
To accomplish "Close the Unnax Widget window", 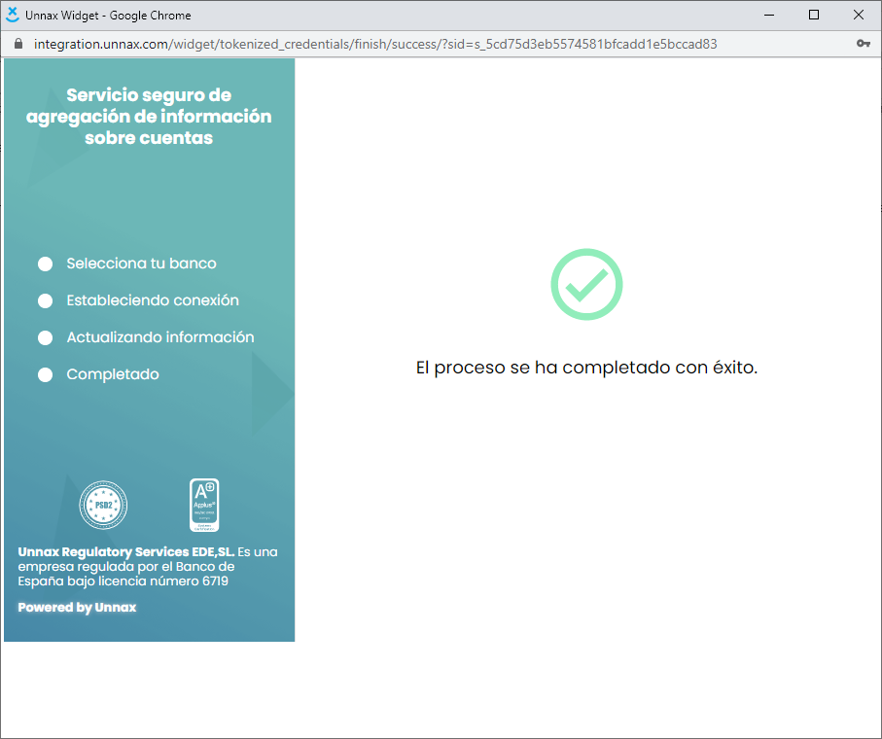I will click(x=859, y=16).
